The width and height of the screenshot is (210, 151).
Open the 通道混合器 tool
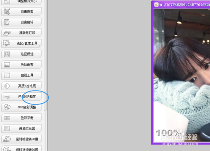click(x=21, y=128)
